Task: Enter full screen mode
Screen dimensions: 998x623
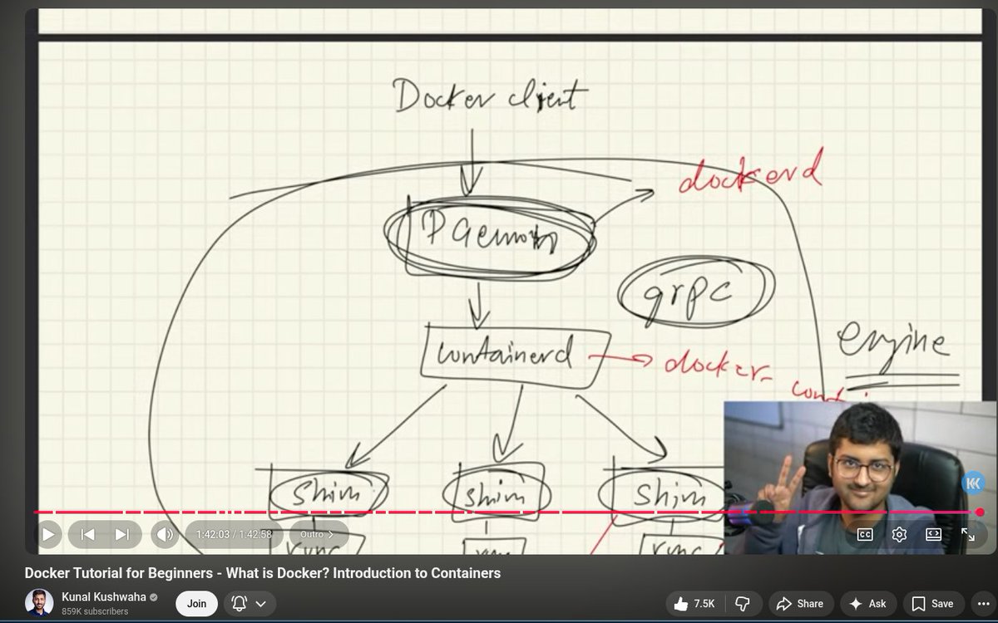Action: click(968, 534)
